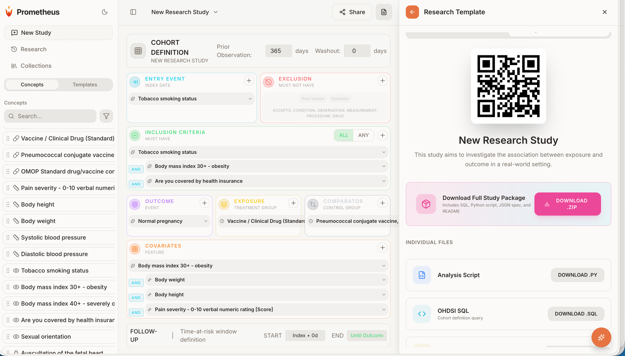Open the New Research Study title dropdown
Image resolution: width=625 pixels, height=356 pixels.
[216, 12]
